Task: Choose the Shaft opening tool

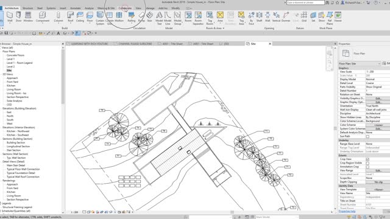Action: pos(259,17)
